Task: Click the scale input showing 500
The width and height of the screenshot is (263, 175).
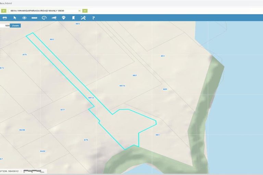Action: pyautogui.click(x=5, y=26)
